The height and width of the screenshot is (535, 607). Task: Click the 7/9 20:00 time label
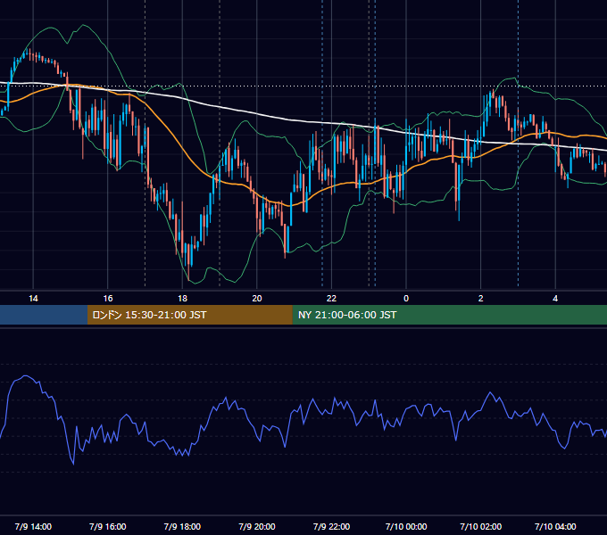257,526
